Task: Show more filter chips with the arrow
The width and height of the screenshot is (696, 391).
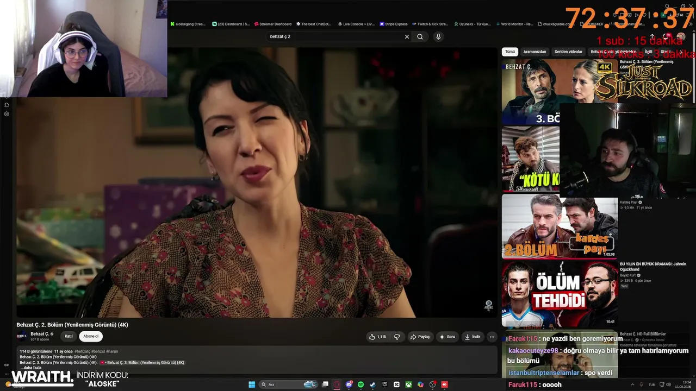Action: [x=681, y=52]
